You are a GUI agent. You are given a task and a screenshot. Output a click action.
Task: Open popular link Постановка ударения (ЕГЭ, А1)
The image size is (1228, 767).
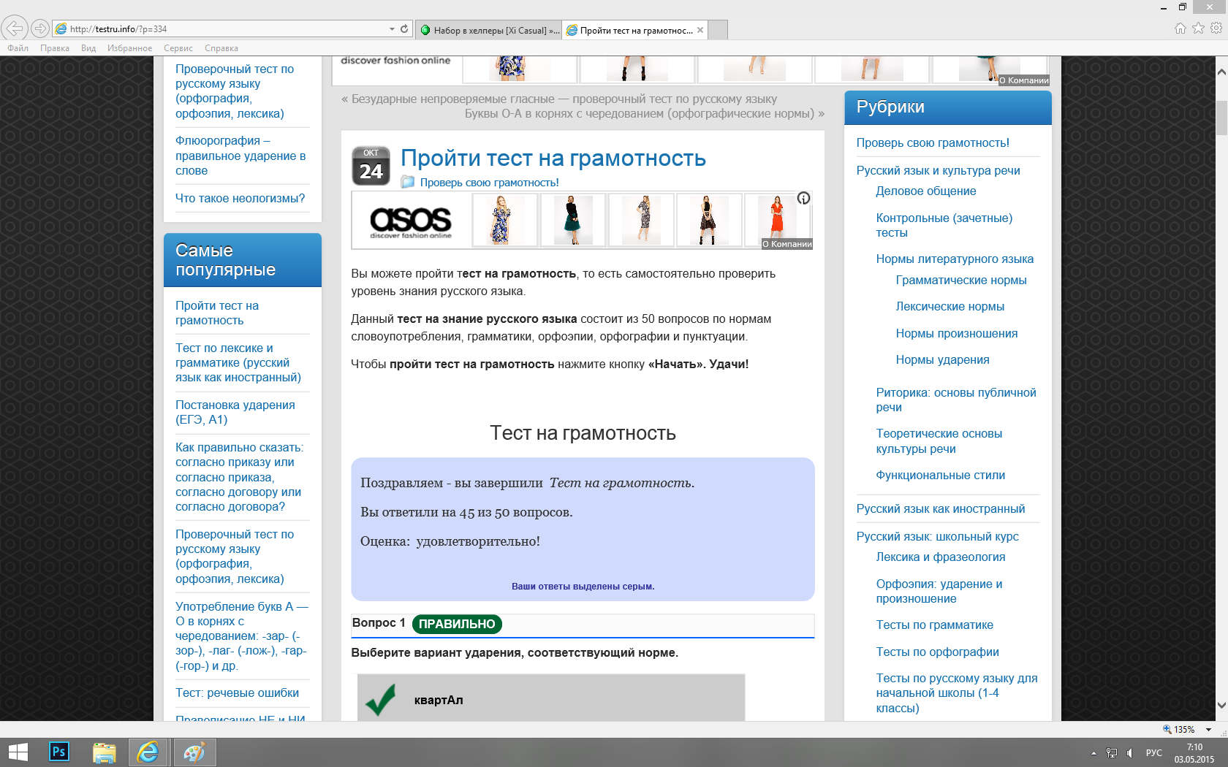click(x=235, y=412)
